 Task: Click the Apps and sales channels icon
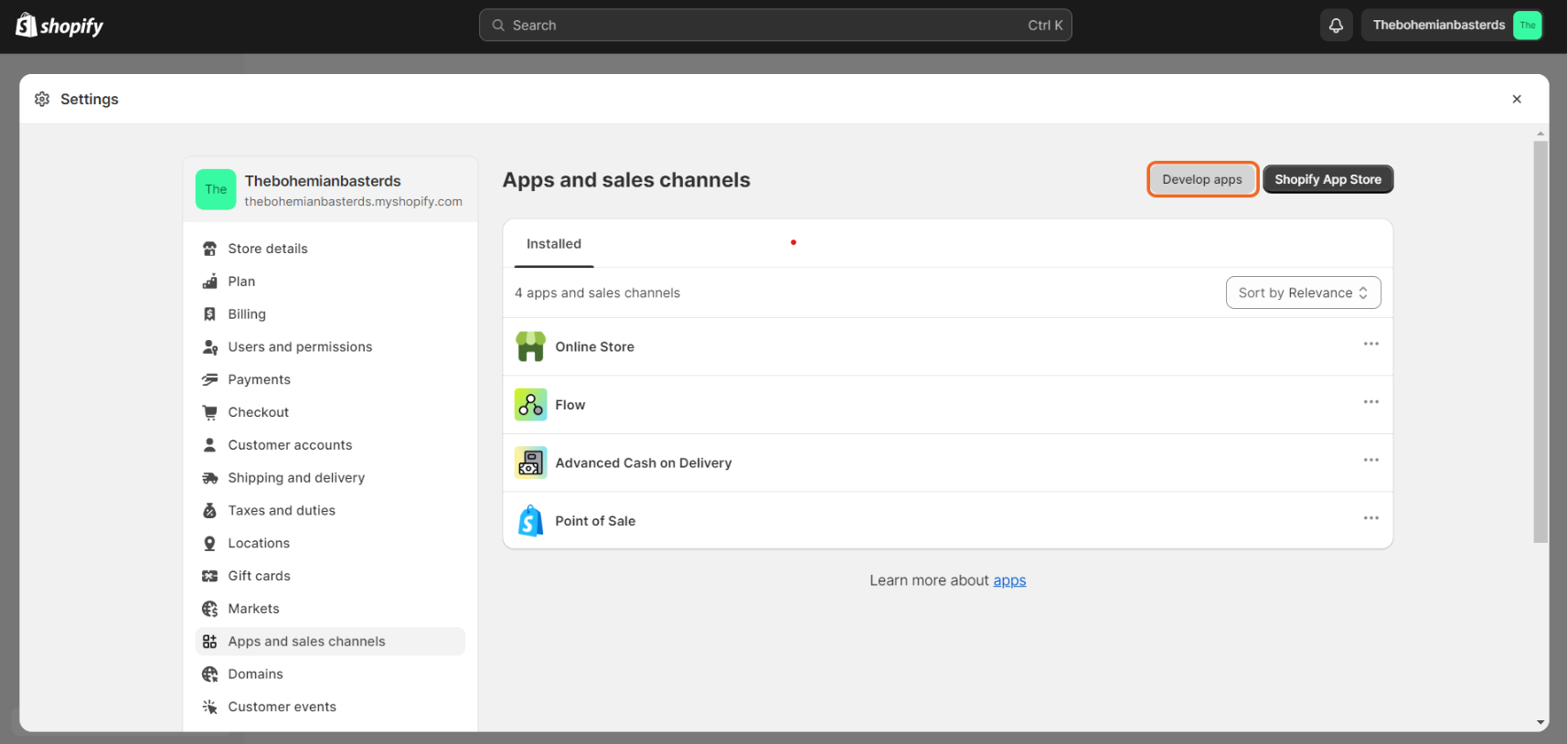point(209,642)
